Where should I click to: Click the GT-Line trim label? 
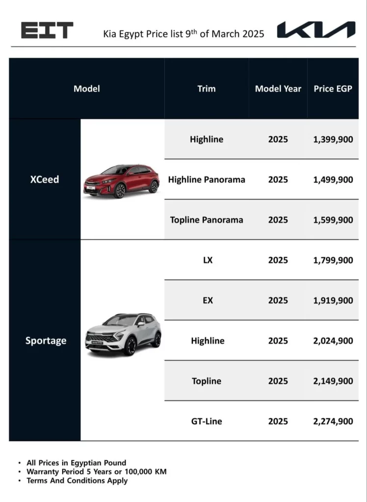coord(207,421)
